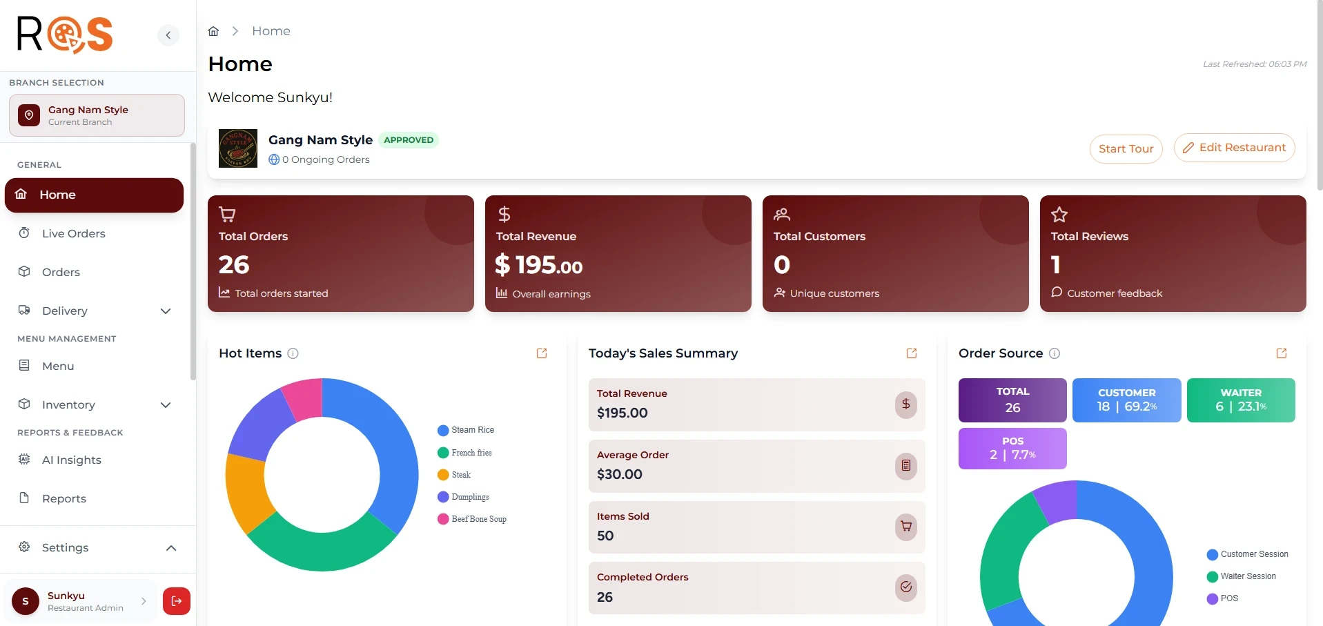Screen dimensions: 1323x626
Task: Expand the Inventory submenu chevron
Action: pos(166,405)
